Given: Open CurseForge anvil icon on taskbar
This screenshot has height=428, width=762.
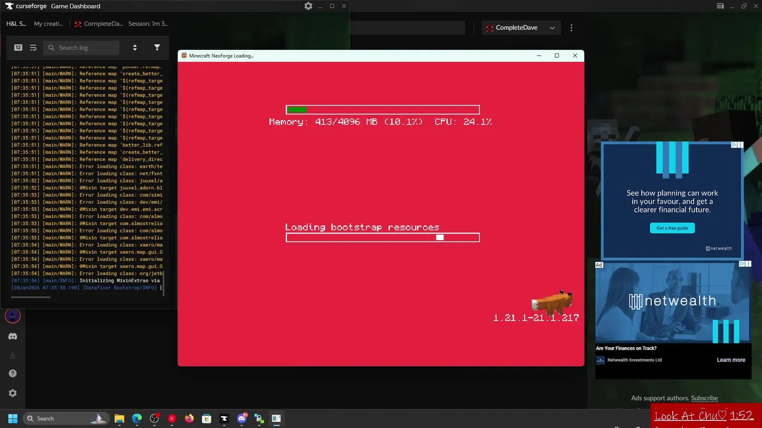Looking at the screenshot, I should click(224, 418).
